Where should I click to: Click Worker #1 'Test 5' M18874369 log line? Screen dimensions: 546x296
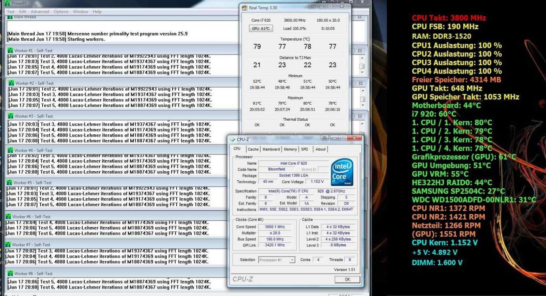[x=109, y=72]
